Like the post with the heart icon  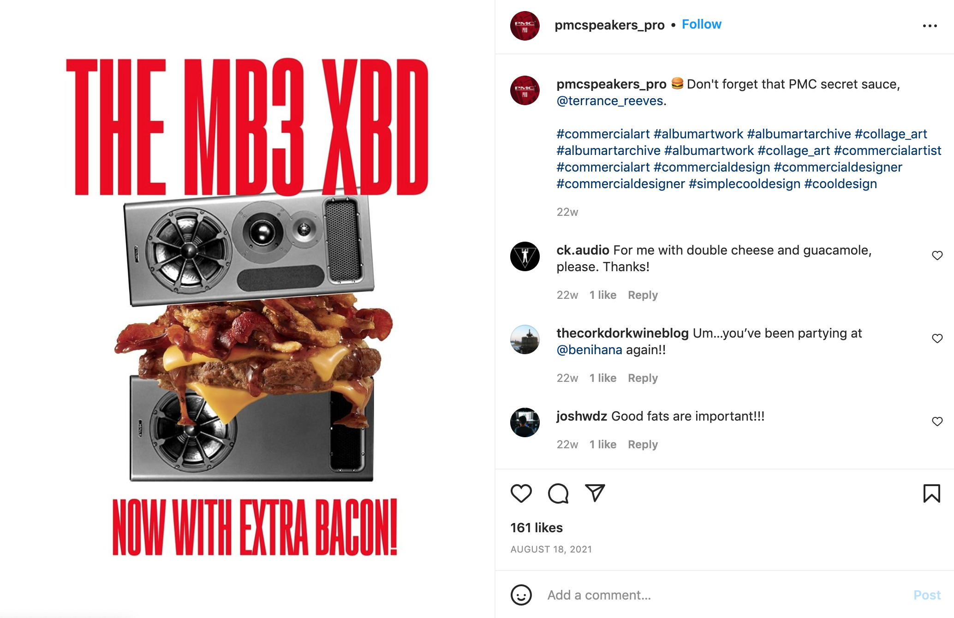coord(521,493)
